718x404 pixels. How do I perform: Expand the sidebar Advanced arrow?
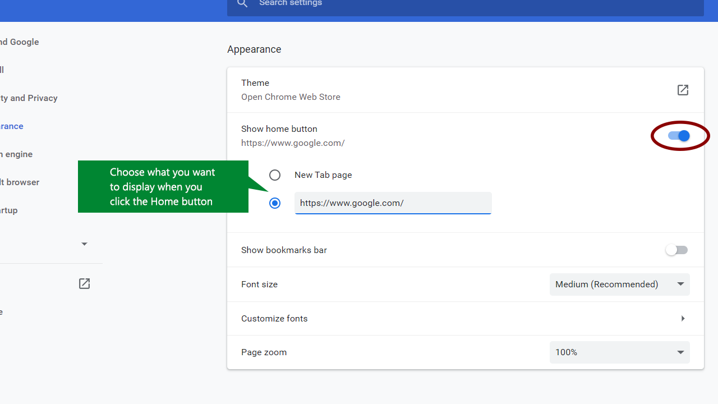[84, 244]
